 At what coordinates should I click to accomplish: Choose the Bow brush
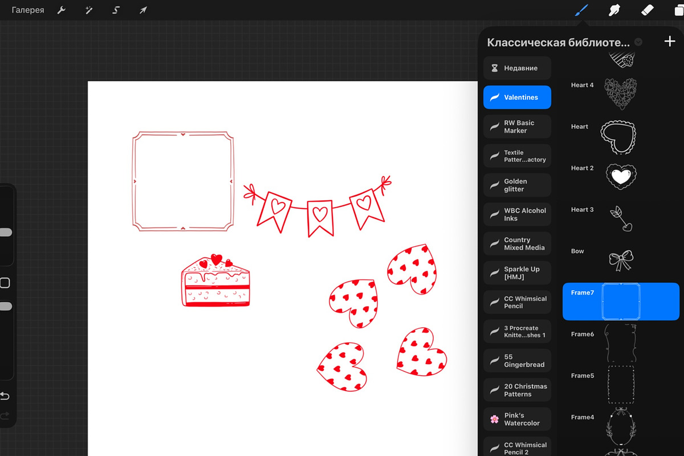pyautogui.click(x=621, y=260)
